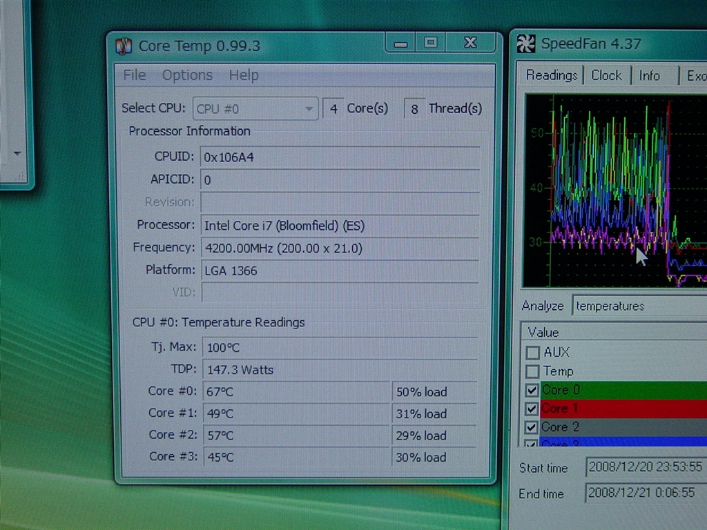Click the Frequency value 4200.00MHz

click(340, 248)
